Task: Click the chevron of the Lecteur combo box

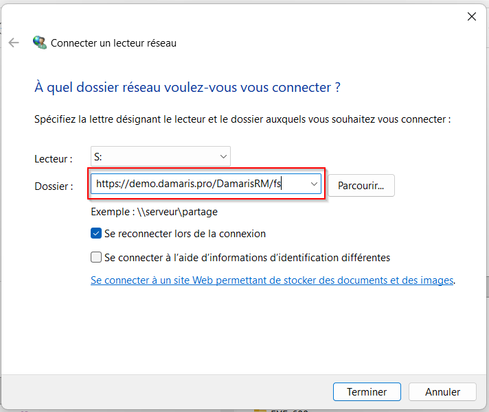Action: pos(223,157)
